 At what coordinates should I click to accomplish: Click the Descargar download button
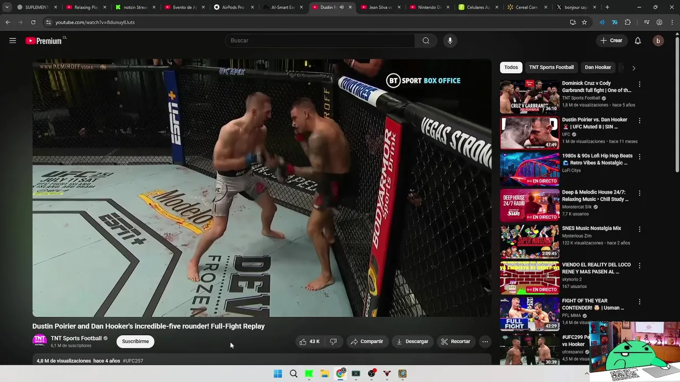(x=412, y=342)
